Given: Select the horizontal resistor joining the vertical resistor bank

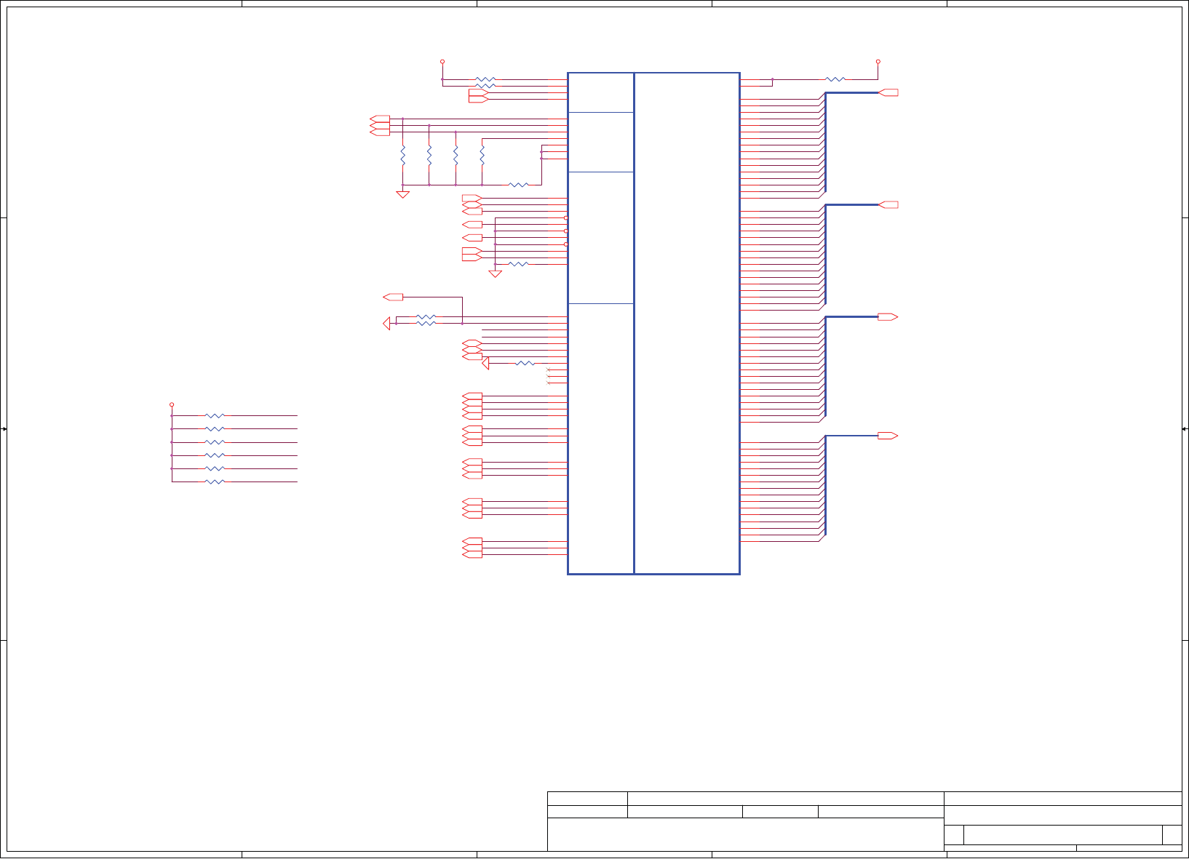Looking at the screenshot, I should (x=518, y=185).
